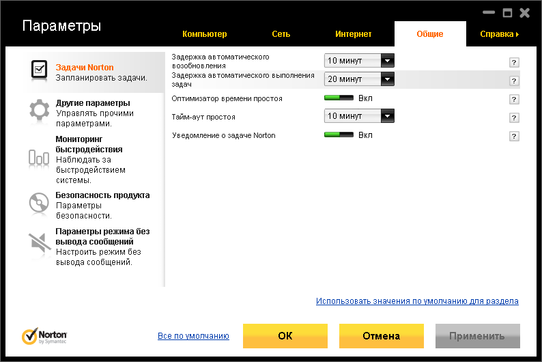Viewport: 542px width, 362px height.
Task: Select the Безопасность продукта sidebar title
Action: 102,195
